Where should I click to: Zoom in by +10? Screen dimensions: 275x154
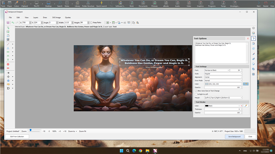click(65, 131)
